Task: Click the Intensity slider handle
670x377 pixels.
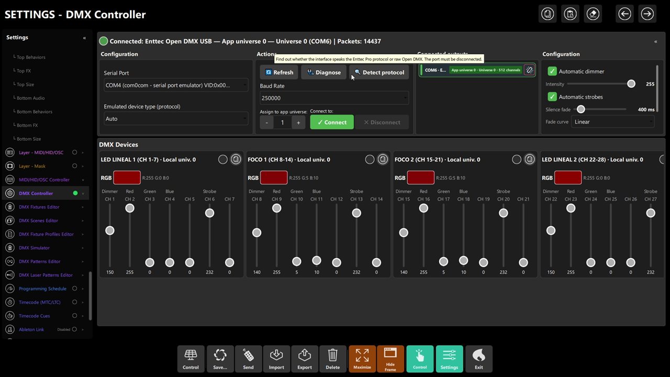Action: pos(631,84)
